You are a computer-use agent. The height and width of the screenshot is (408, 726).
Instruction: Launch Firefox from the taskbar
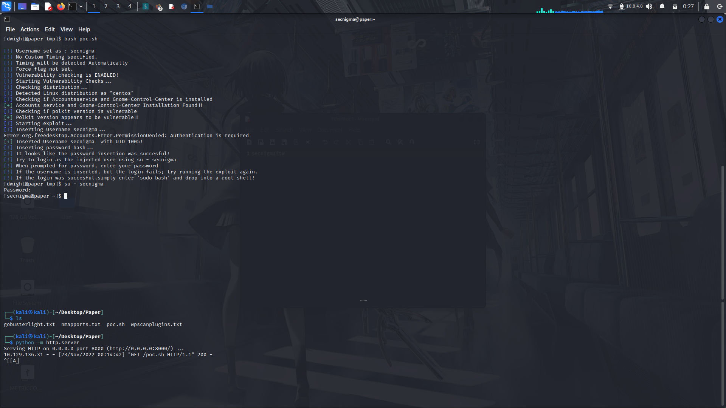click(60, 6)
